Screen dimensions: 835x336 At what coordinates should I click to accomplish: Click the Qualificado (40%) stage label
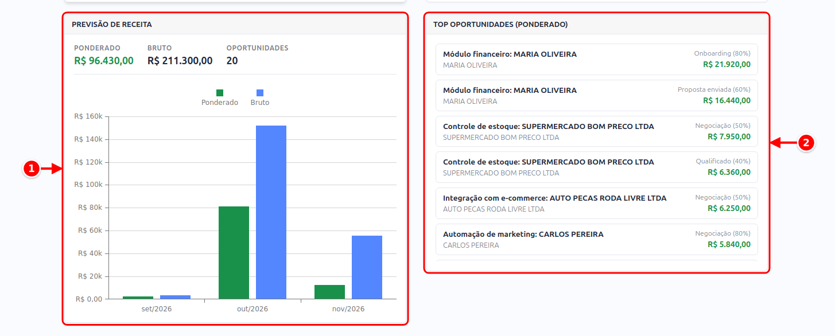click(723, 161)
